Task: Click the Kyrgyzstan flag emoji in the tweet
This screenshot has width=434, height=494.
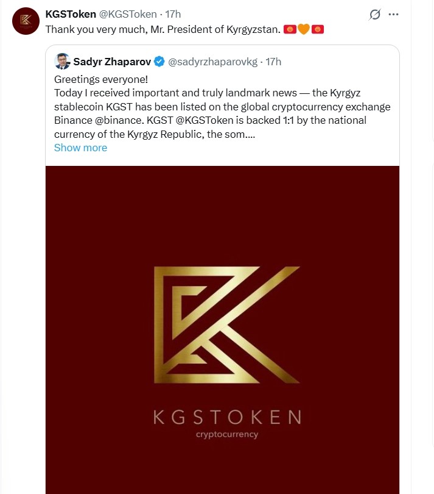Action: [290, 29]
